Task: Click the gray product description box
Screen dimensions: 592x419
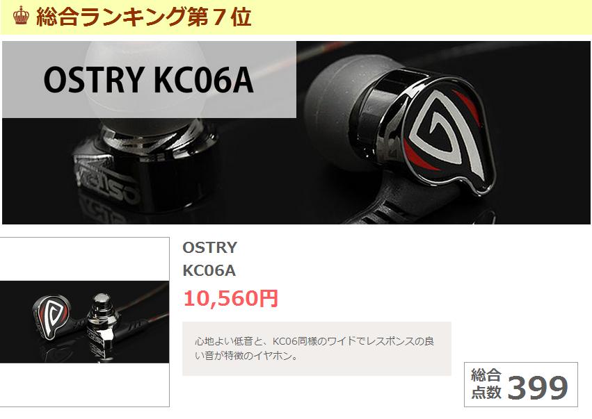Action: pos(317,349)
